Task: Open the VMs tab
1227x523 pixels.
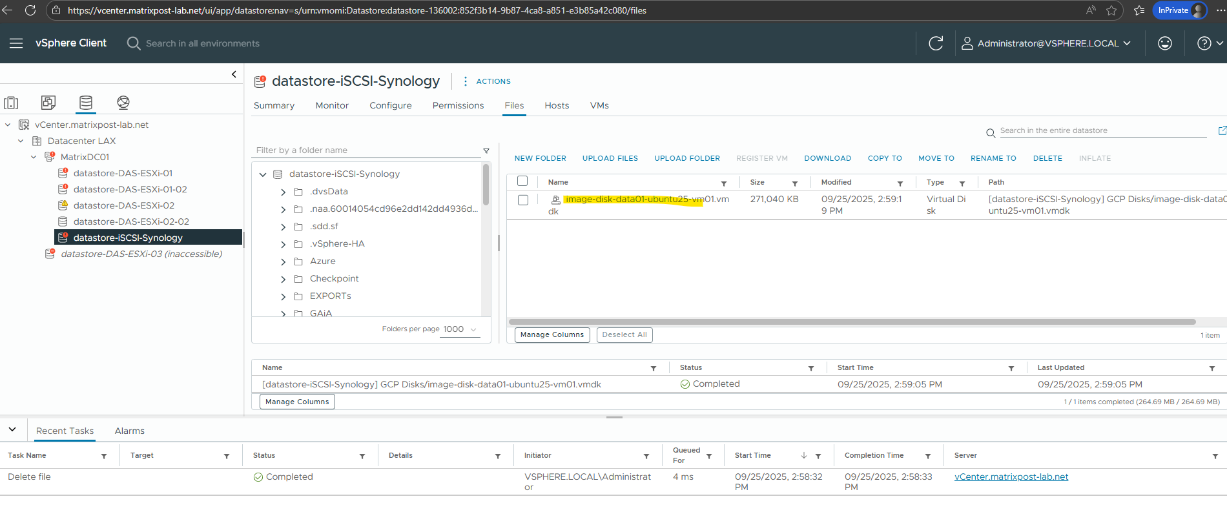Action: pyautogui.click(x=599, y=105)
